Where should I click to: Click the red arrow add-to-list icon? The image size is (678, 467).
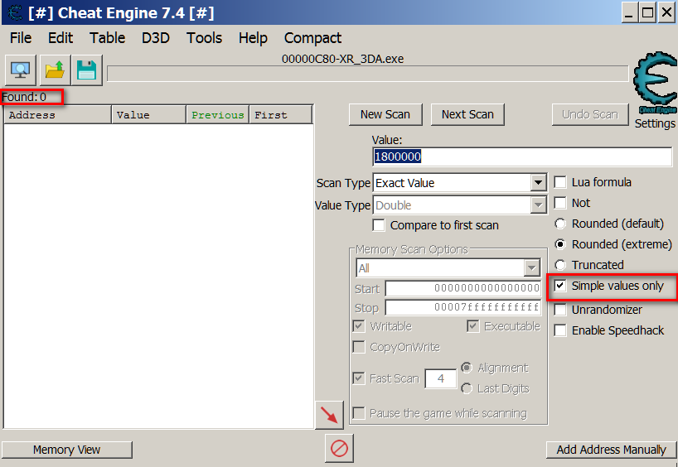[x=330, y=415]
